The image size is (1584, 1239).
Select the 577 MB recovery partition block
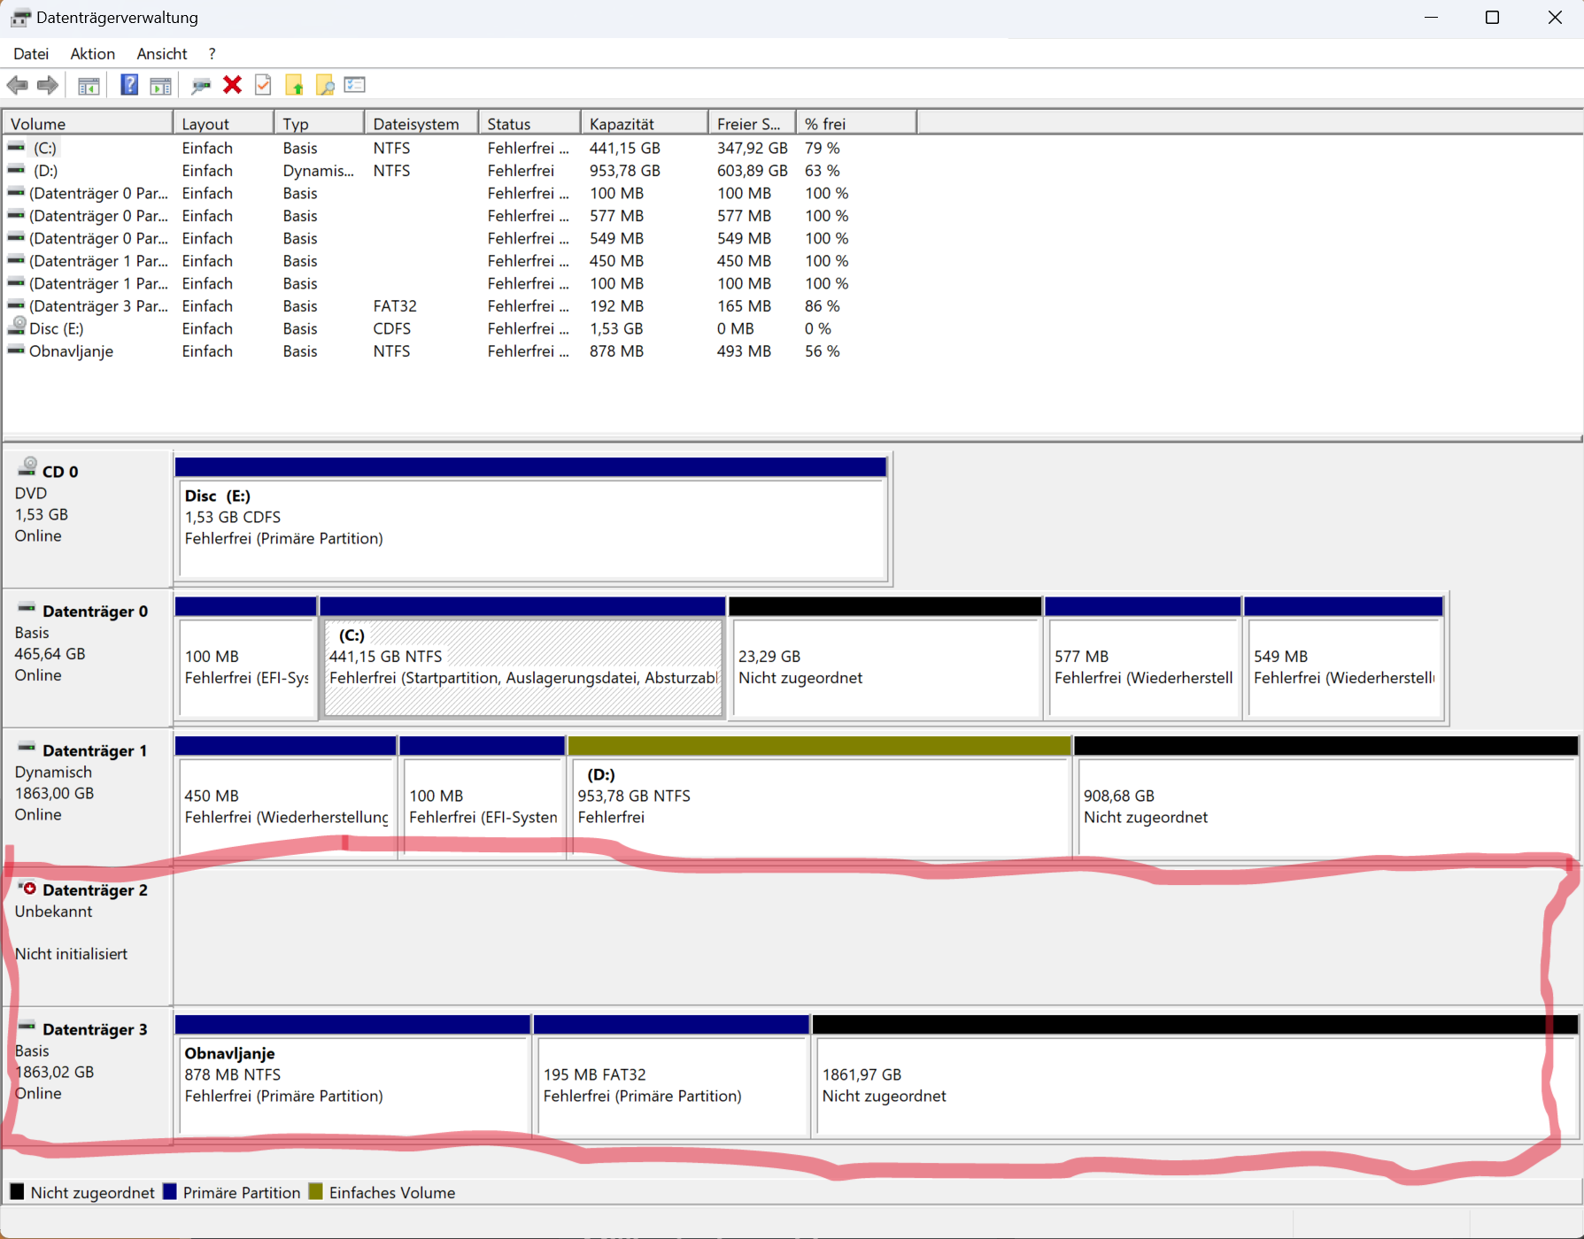pos(1143,658)
